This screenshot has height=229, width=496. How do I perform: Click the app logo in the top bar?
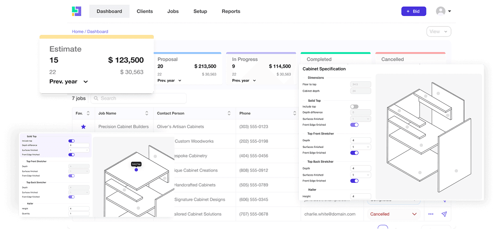click(x=77, y=11)
